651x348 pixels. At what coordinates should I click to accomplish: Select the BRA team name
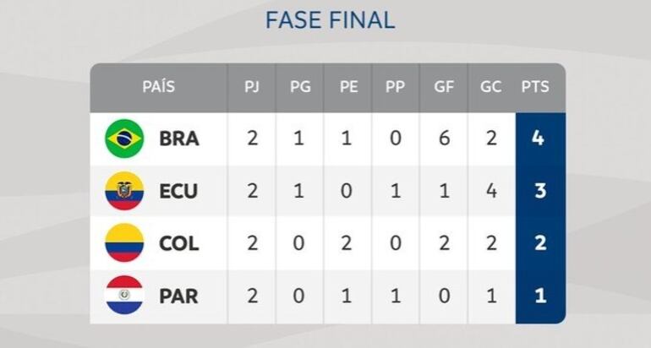click(x=179, y=139)
